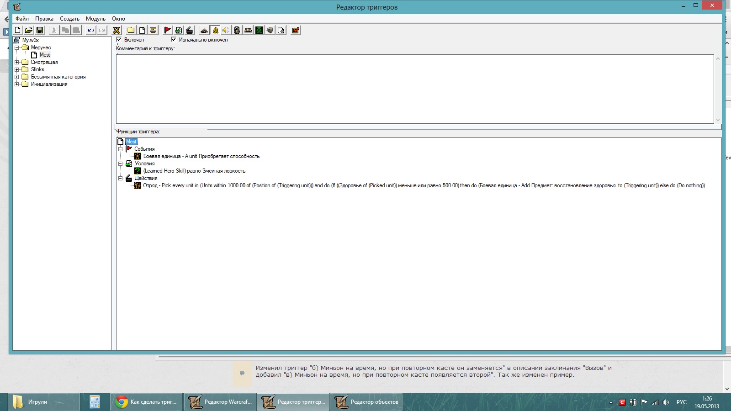Click the comment box scroll down arrow
Screen dimensions: 731x411
(718, 120)
